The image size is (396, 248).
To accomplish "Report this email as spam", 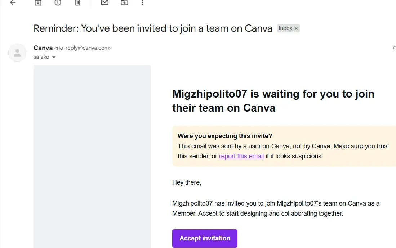I will [58, 3].
